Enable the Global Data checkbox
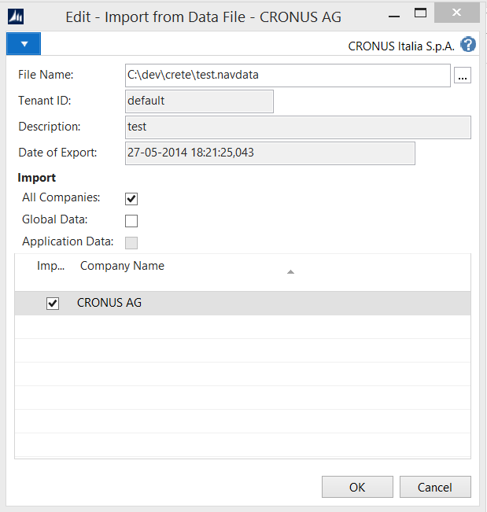 tap(131, 220)
